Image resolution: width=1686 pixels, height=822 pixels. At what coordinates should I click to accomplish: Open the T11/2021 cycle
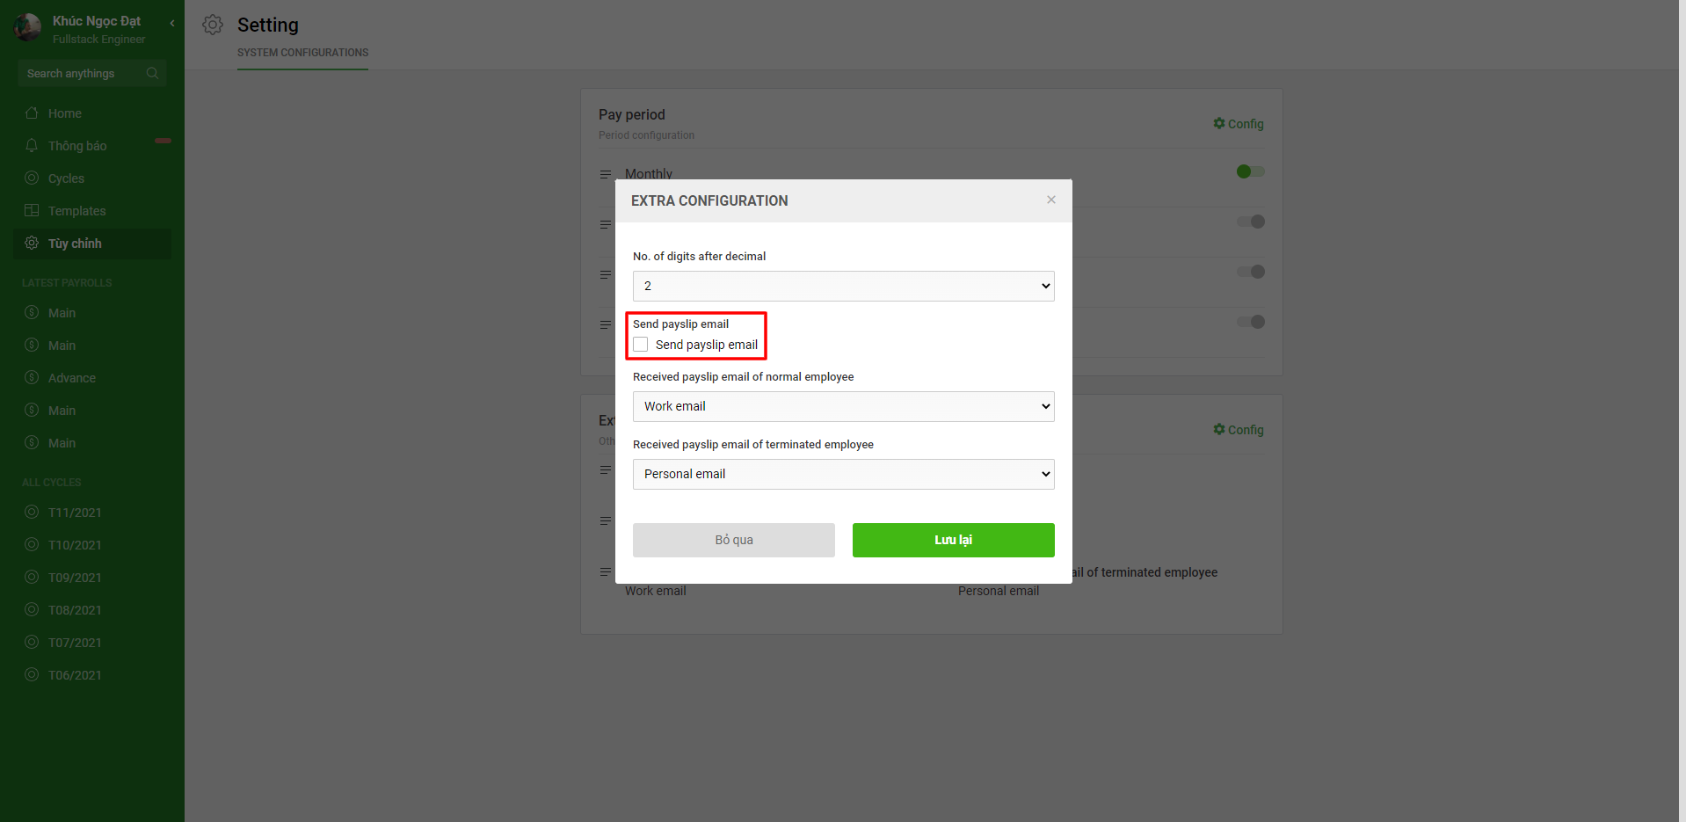(x=92, y=513)
